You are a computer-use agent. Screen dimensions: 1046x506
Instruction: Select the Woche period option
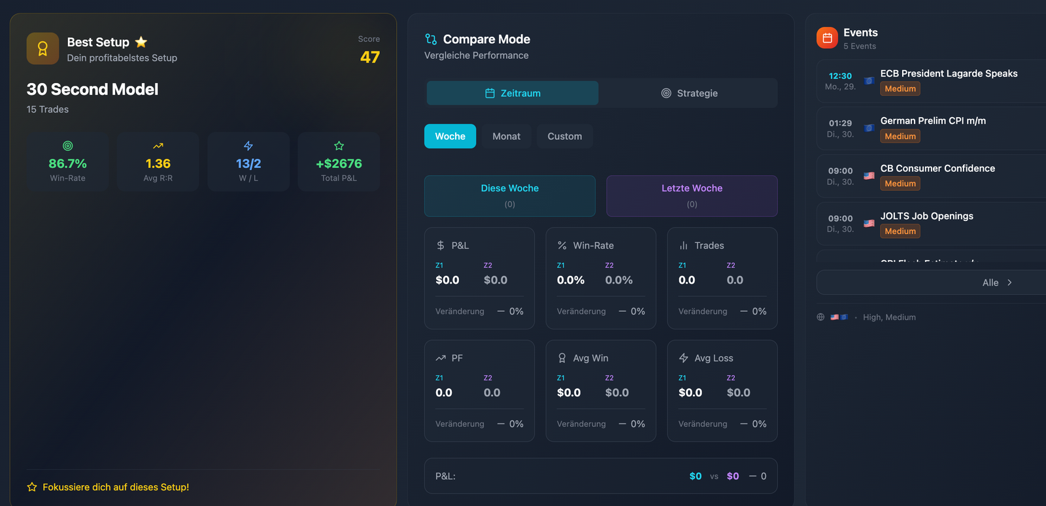(x=450, y=136)
